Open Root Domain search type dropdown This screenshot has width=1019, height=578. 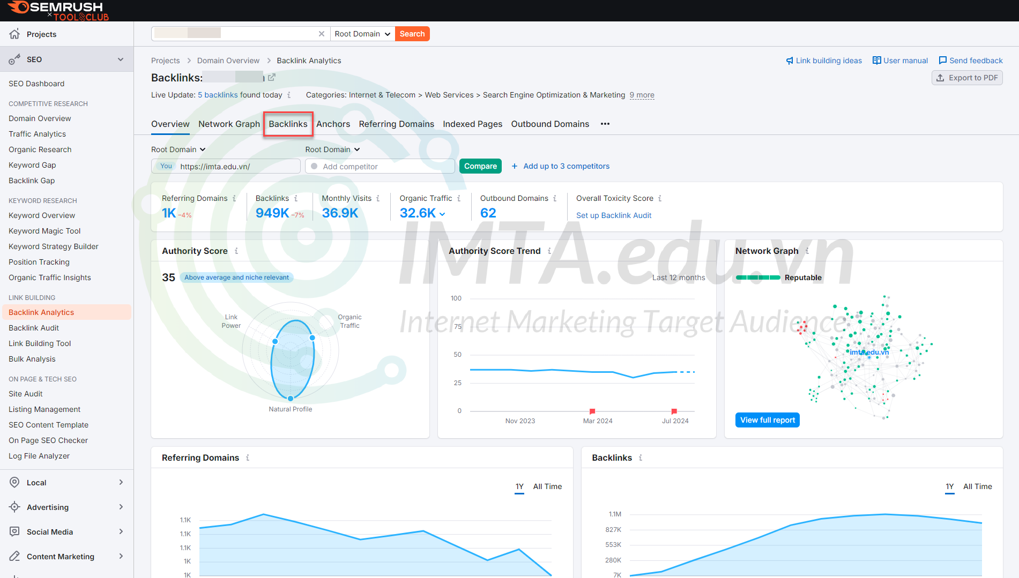362,34
